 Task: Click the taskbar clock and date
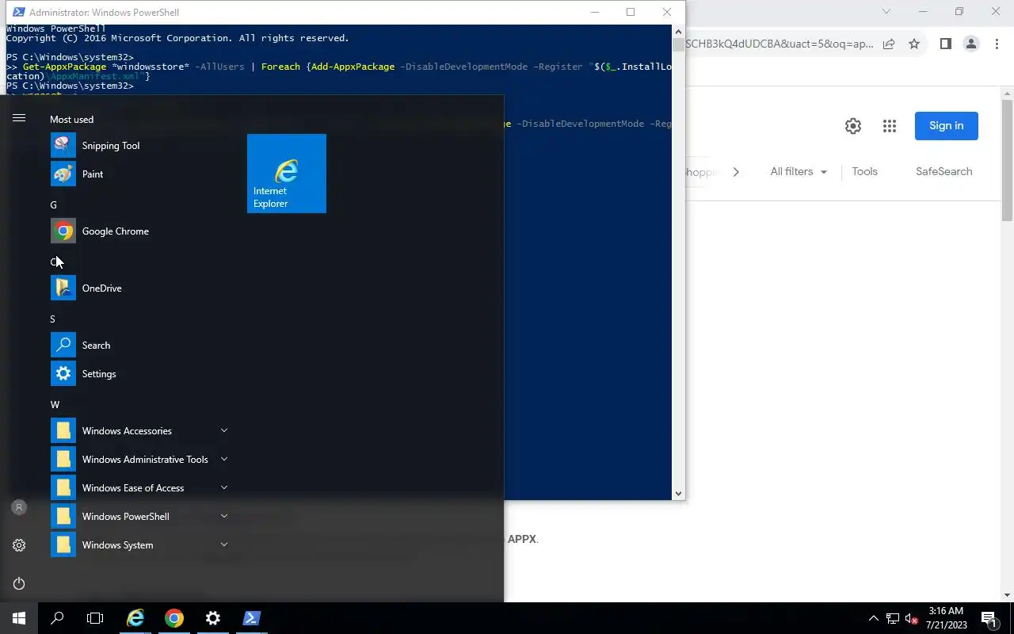pyautogui.click(x=946, y=618)
